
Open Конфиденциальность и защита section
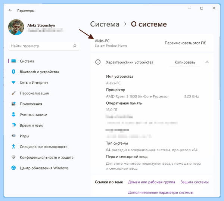[47, 157]
